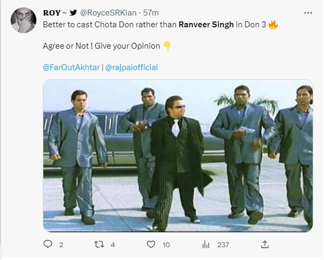Toggle the heart icon to like the tweet
The width and height of the screenshot is (324, 260).
(151, 244)
